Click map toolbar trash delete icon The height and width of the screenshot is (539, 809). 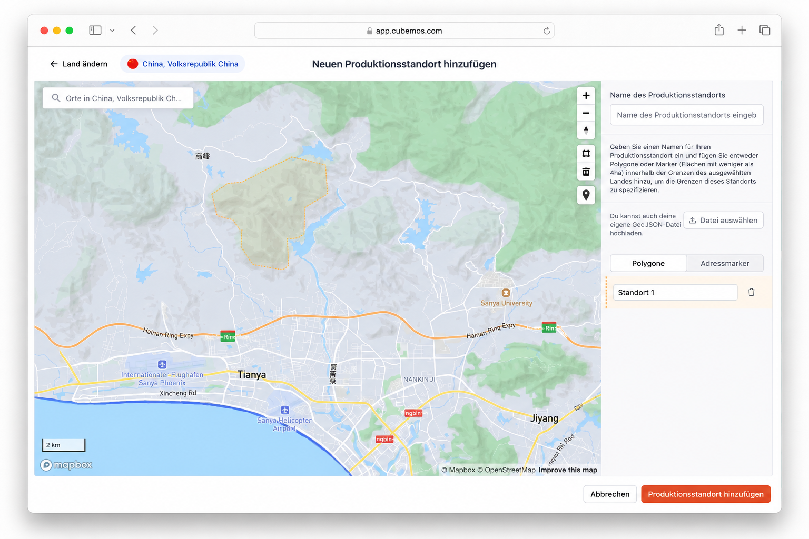[586, 172]
